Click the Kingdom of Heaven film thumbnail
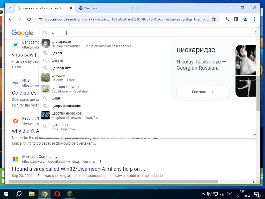The width and height of the screenshot is (265, 199). pos(46,115)
